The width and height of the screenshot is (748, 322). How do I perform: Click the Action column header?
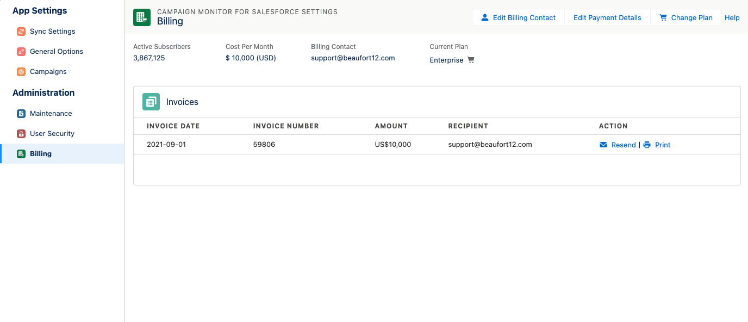coord(613,126)
